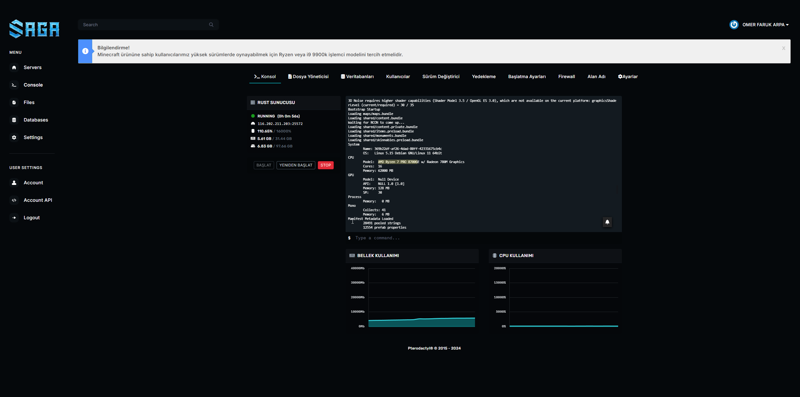Open the Başlatma Ayarları tab
The width and height of the screenshot is (800, 397).
[x=527, y=77]
